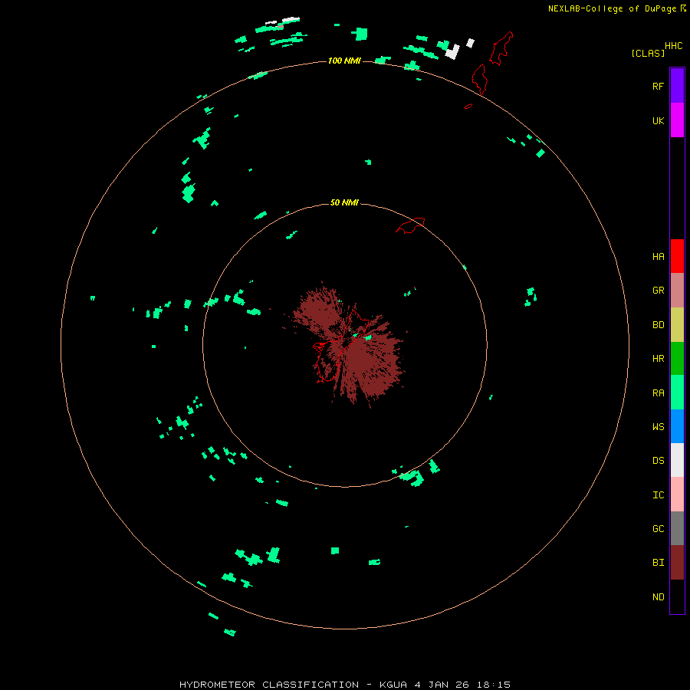Click the HYDROMETEOR CLASSIFICATION title text

(269, 685)
